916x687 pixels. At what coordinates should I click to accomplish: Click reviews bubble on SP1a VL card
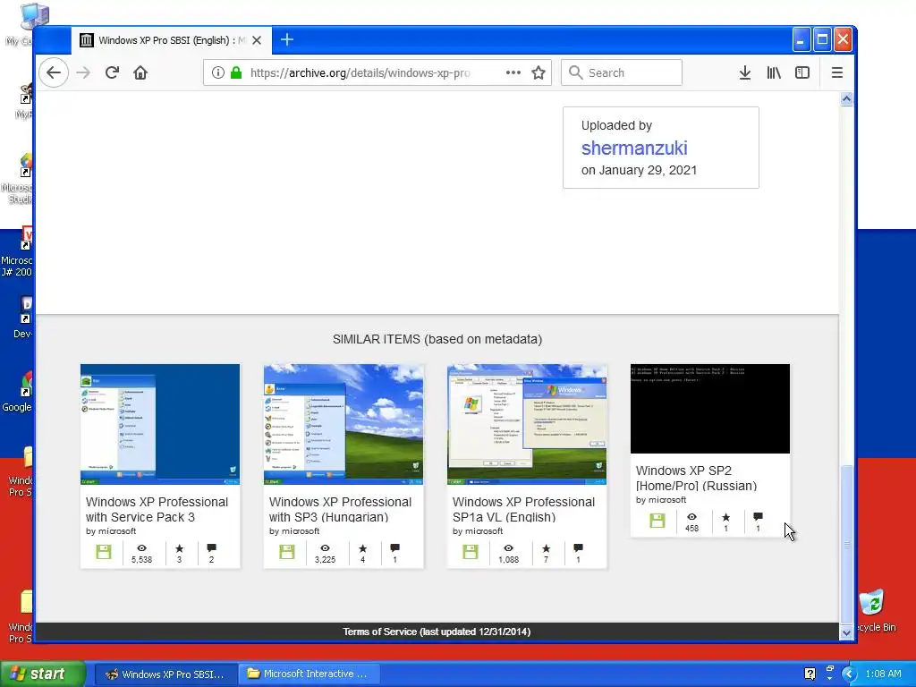click(x=579, y=548)
